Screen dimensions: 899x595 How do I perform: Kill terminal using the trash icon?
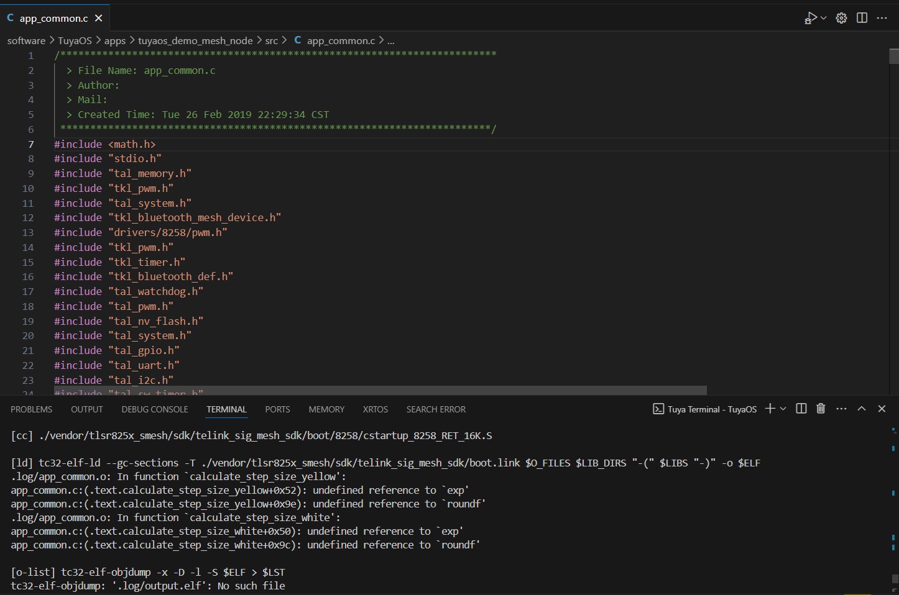[x=821, y=409]
